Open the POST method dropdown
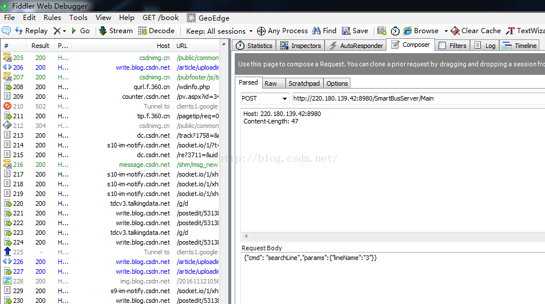The image size is (545, 304). click(x=265, y=98)
